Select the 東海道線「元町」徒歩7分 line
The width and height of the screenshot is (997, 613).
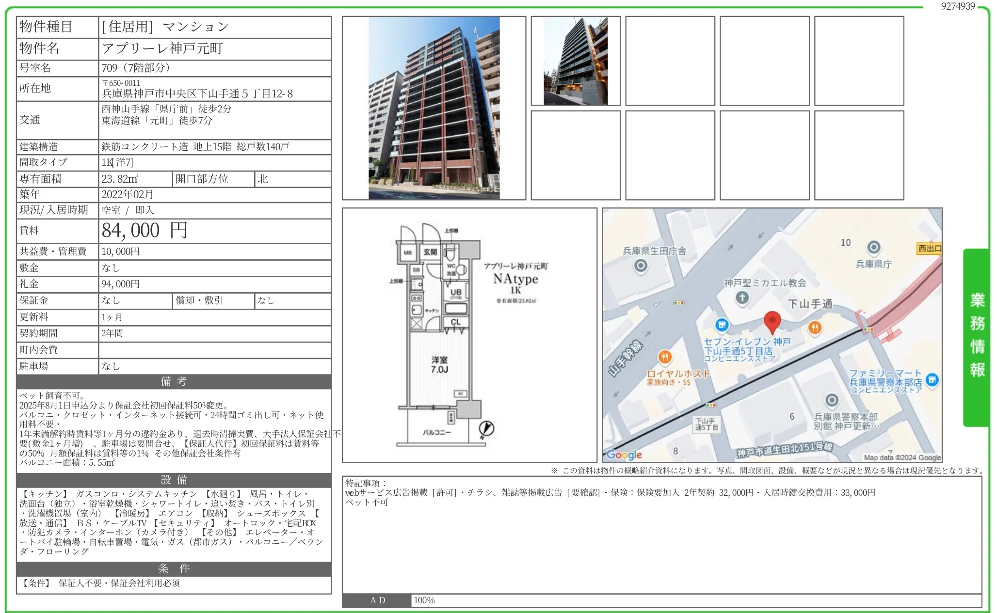pos(157,120)
